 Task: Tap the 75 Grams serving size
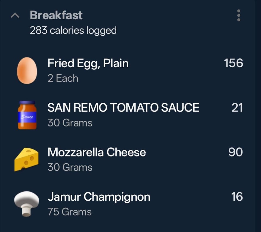(x=70, y=212)
